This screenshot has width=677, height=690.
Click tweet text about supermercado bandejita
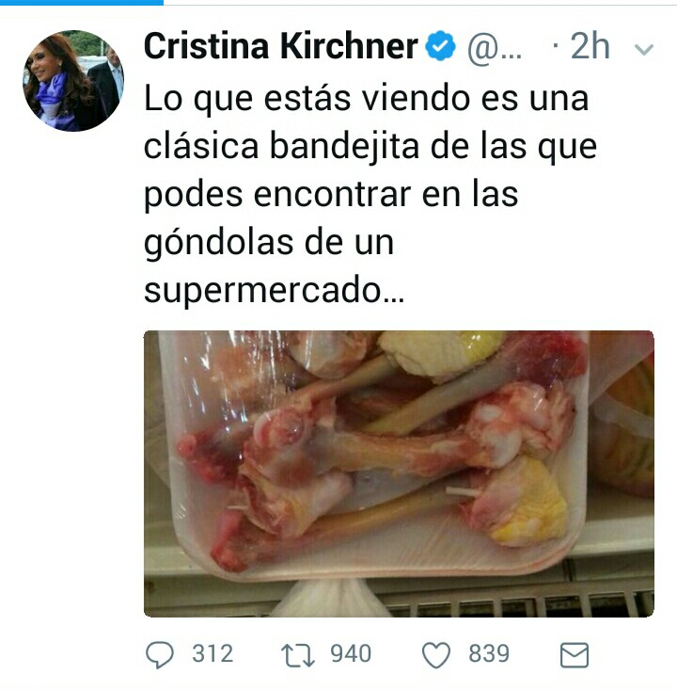click(x=370, y=194)
